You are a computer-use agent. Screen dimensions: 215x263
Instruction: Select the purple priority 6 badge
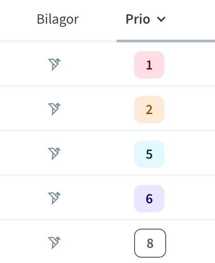[x=149, y=199]
